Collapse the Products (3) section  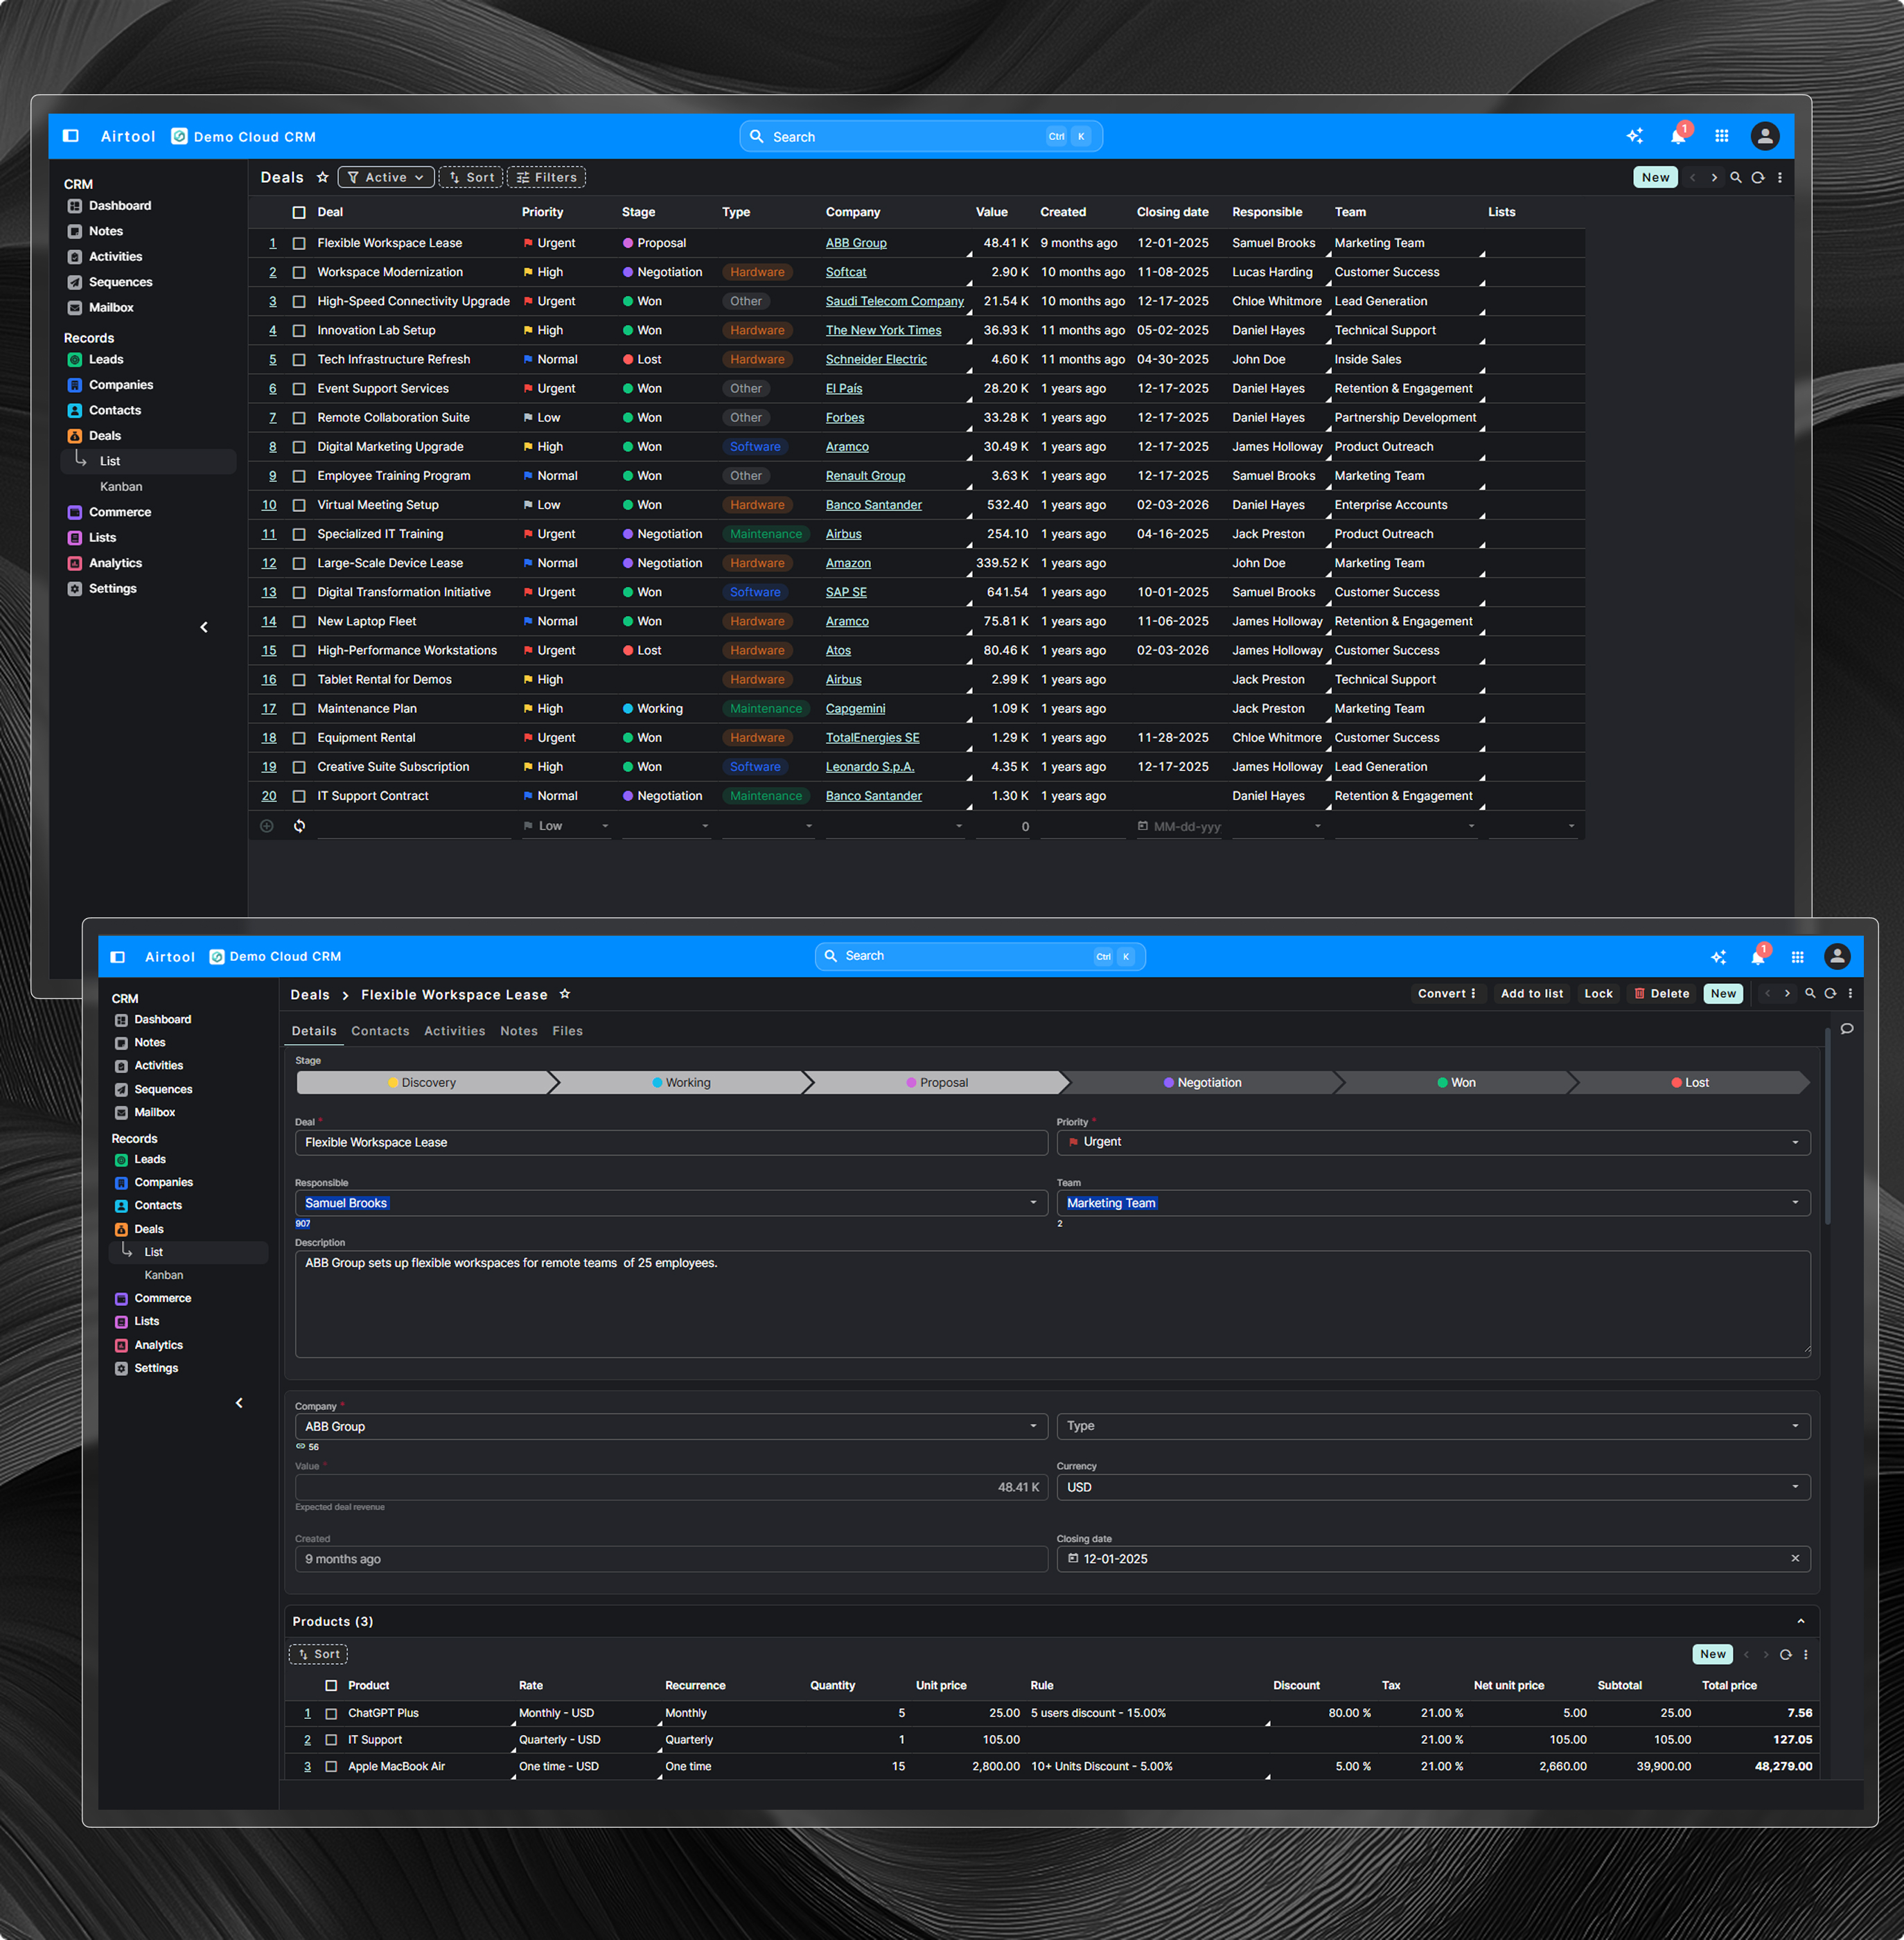(1800, 1622)
